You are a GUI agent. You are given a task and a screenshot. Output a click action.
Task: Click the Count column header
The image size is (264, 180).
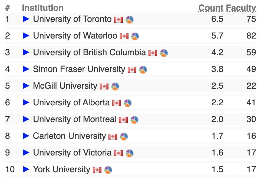(x=211, y=8)
